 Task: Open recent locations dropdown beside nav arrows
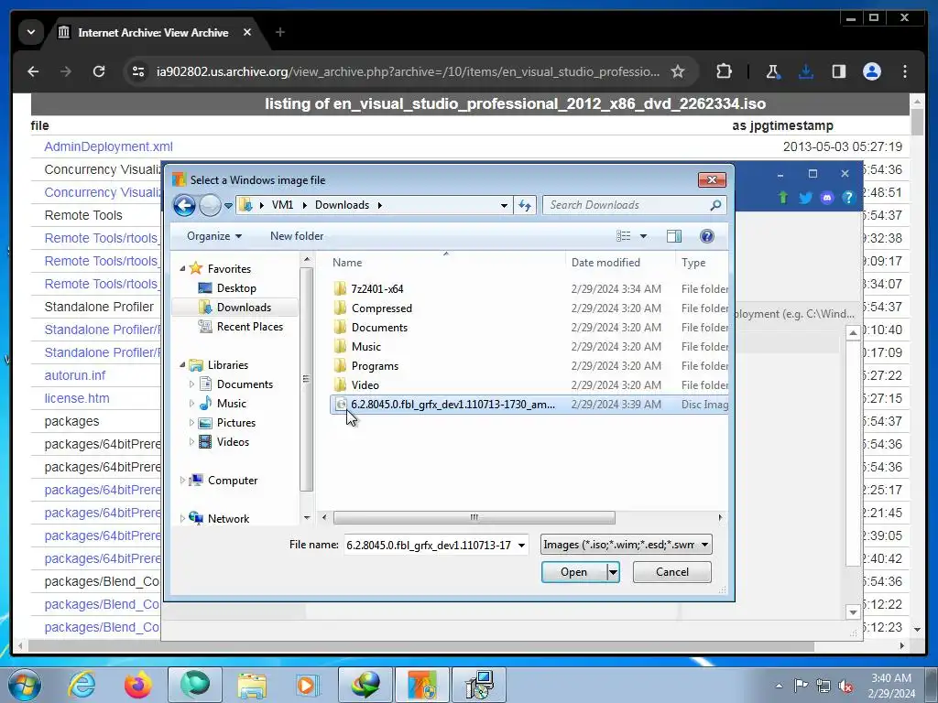pyautogui.click(x=228, y=206)
